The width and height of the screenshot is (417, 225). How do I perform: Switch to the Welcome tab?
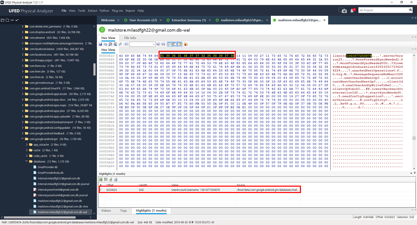pyautogui.click(x=108, y=20)
